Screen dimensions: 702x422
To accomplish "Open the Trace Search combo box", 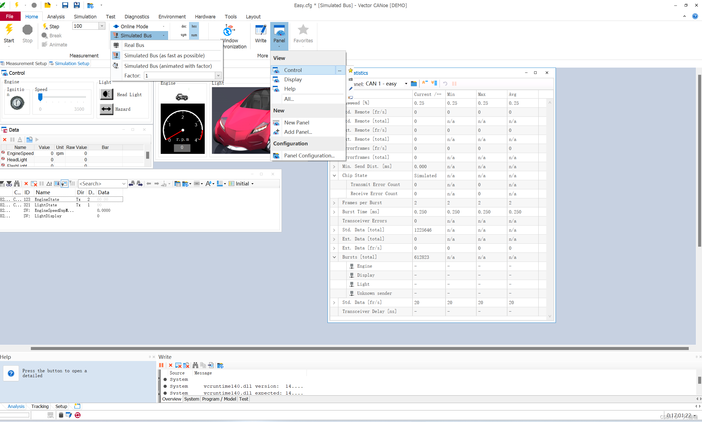I will (x=103, y=184).
